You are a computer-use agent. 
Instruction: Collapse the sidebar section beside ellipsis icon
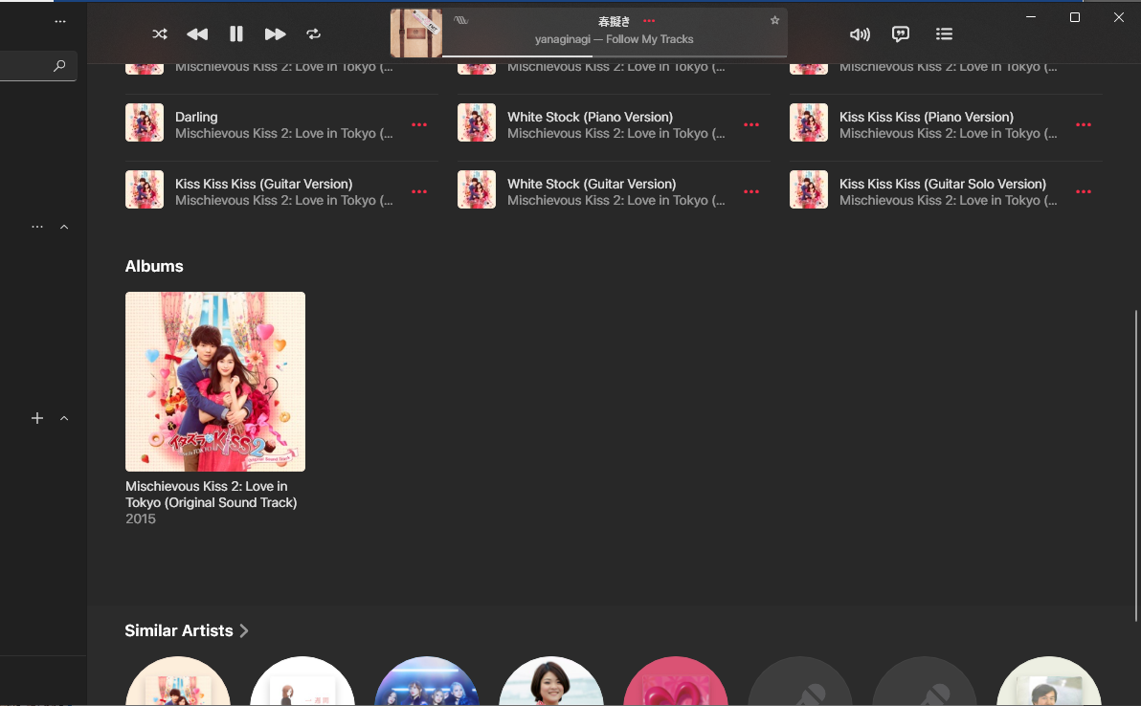[64, 227]
